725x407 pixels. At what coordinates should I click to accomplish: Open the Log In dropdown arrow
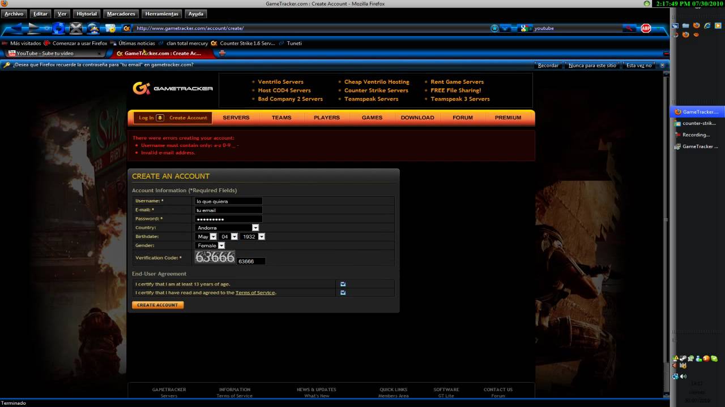point(160,118)
